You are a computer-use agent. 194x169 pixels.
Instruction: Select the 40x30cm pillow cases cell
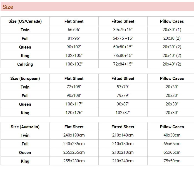[x=172, y=135]
